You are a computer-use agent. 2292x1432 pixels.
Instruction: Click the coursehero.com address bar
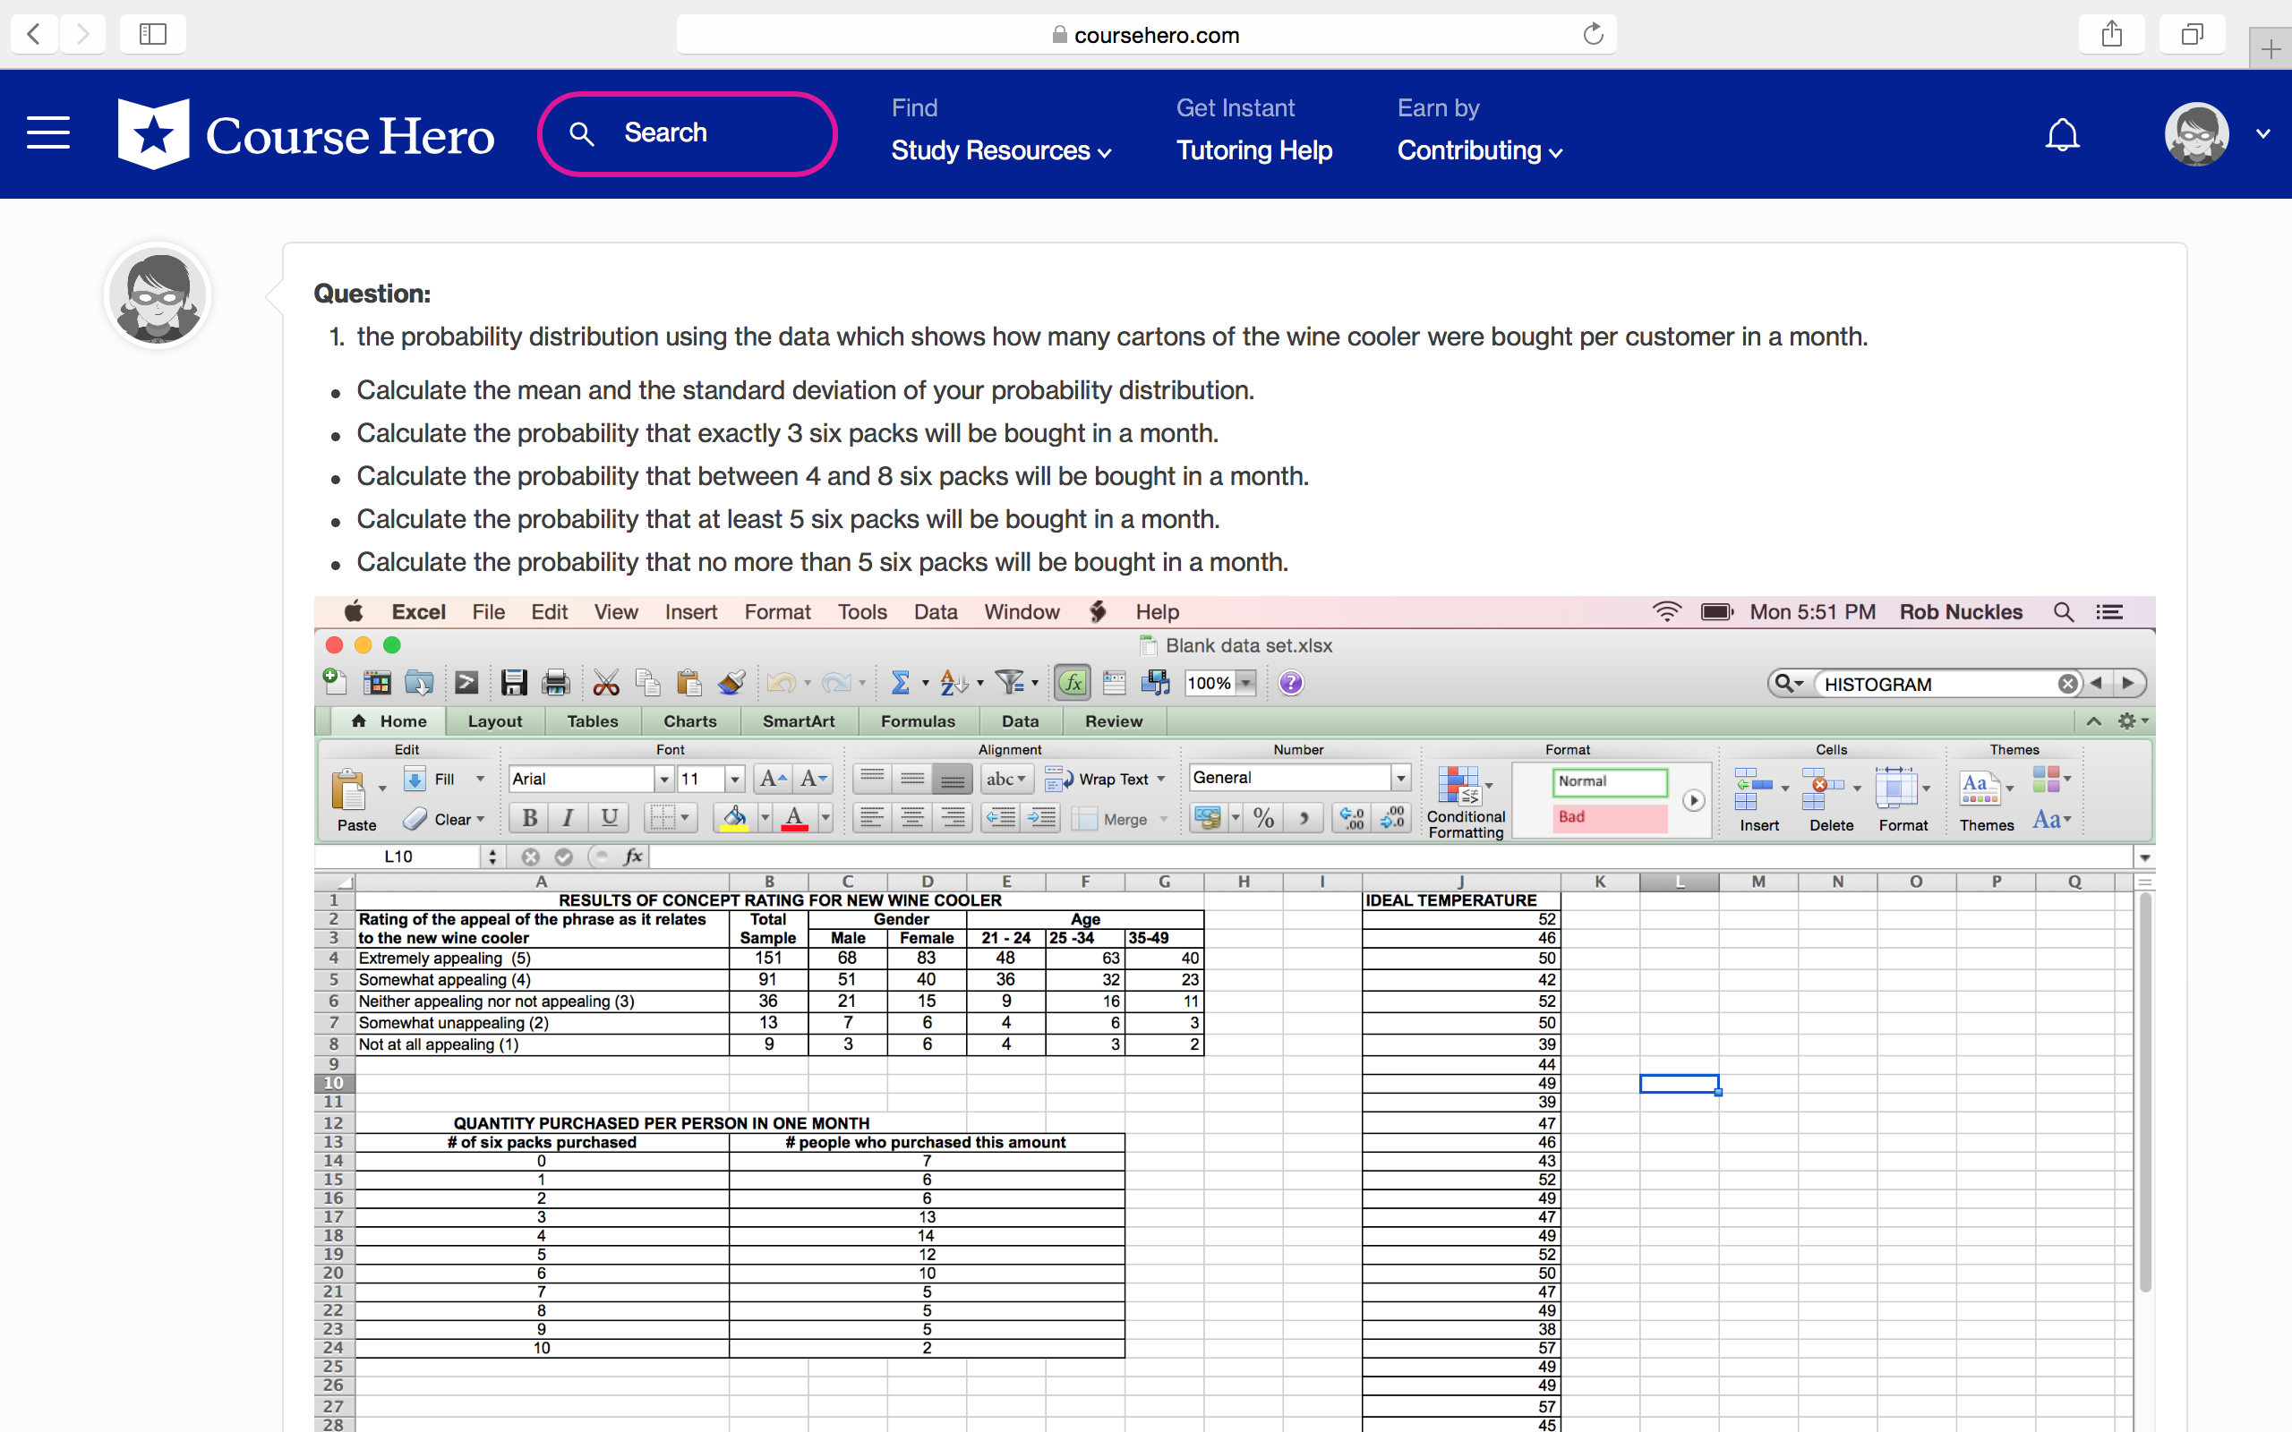pos(1146,35)
